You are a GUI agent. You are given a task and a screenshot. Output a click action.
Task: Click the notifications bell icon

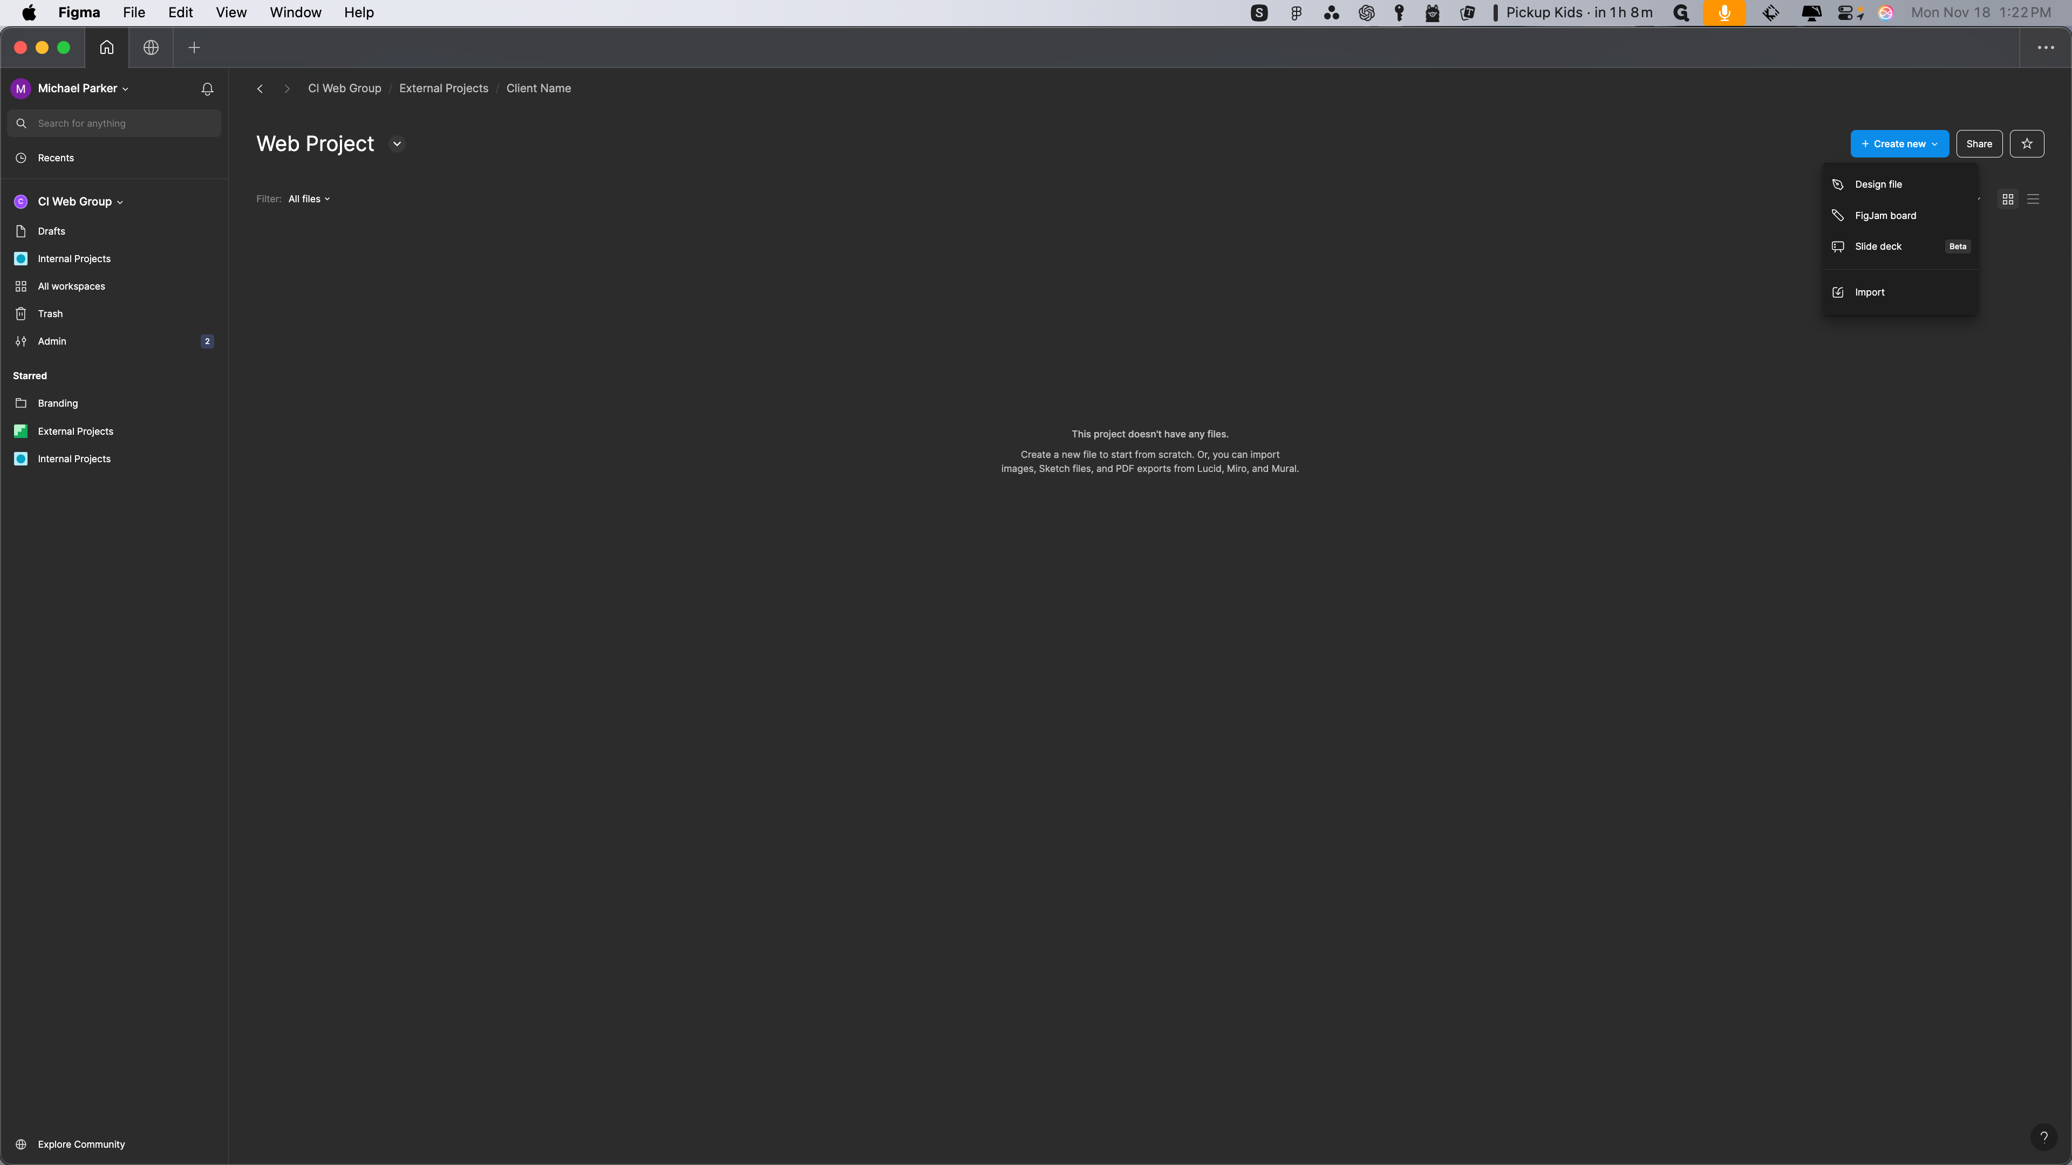point(207,88)
